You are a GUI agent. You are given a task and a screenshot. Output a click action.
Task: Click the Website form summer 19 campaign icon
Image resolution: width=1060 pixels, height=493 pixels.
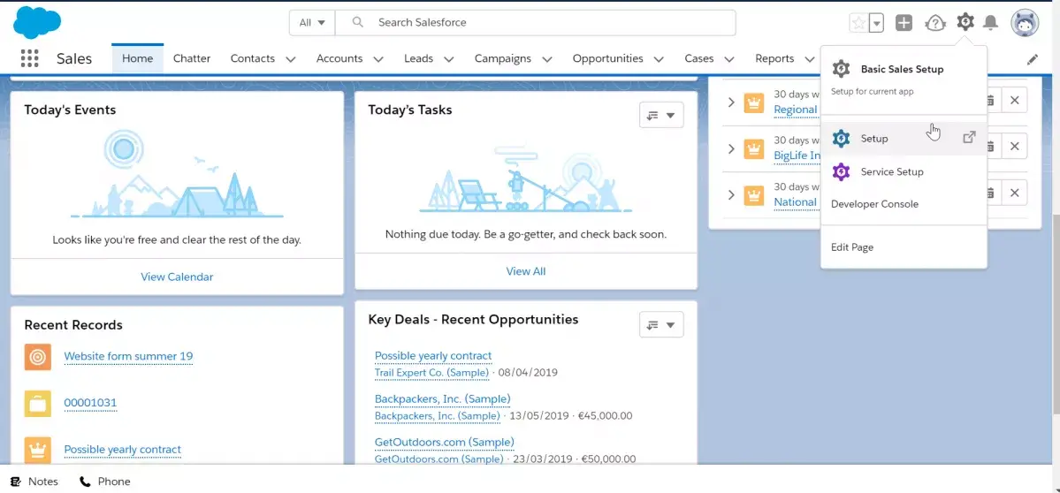click(x=38, y=357)
